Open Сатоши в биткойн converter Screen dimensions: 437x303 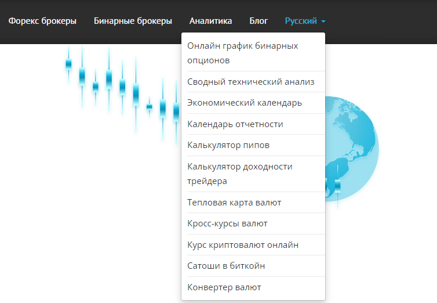pos(253,266)
